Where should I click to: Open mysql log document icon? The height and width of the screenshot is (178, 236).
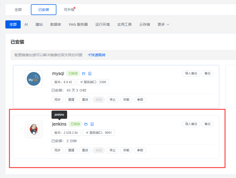point(90,73)
